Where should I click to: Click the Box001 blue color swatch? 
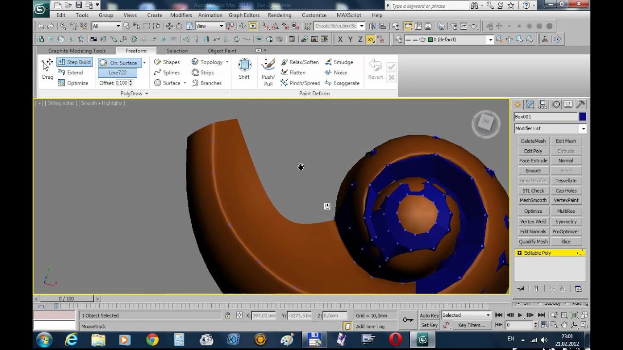coord(583,117)
